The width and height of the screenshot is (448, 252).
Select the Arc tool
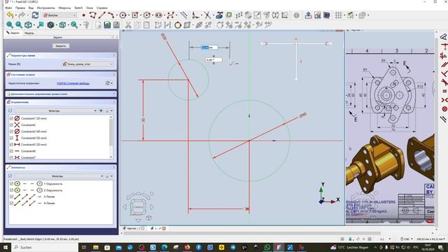pyautogui.click(x=111, y=15)
